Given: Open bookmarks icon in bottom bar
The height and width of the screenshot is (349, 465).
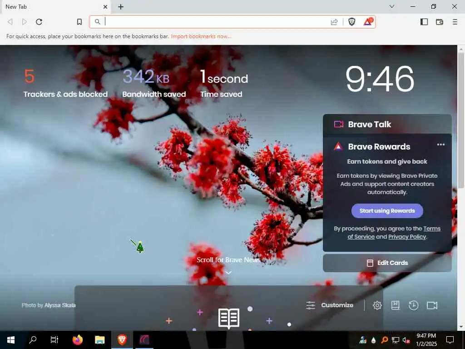Looking at the screenshot, I should [x=396, y=305].
